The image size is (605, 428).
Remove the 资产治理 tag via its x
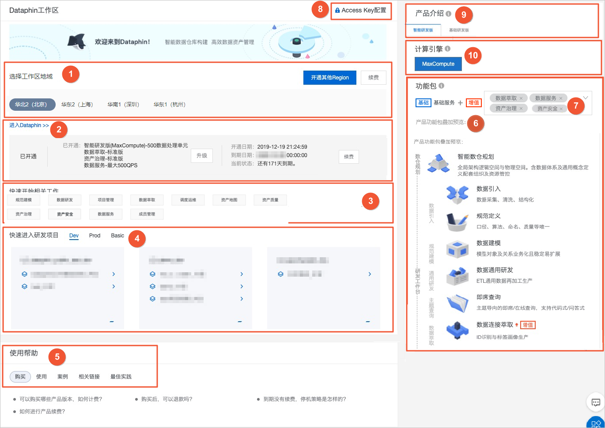point(521,109)
